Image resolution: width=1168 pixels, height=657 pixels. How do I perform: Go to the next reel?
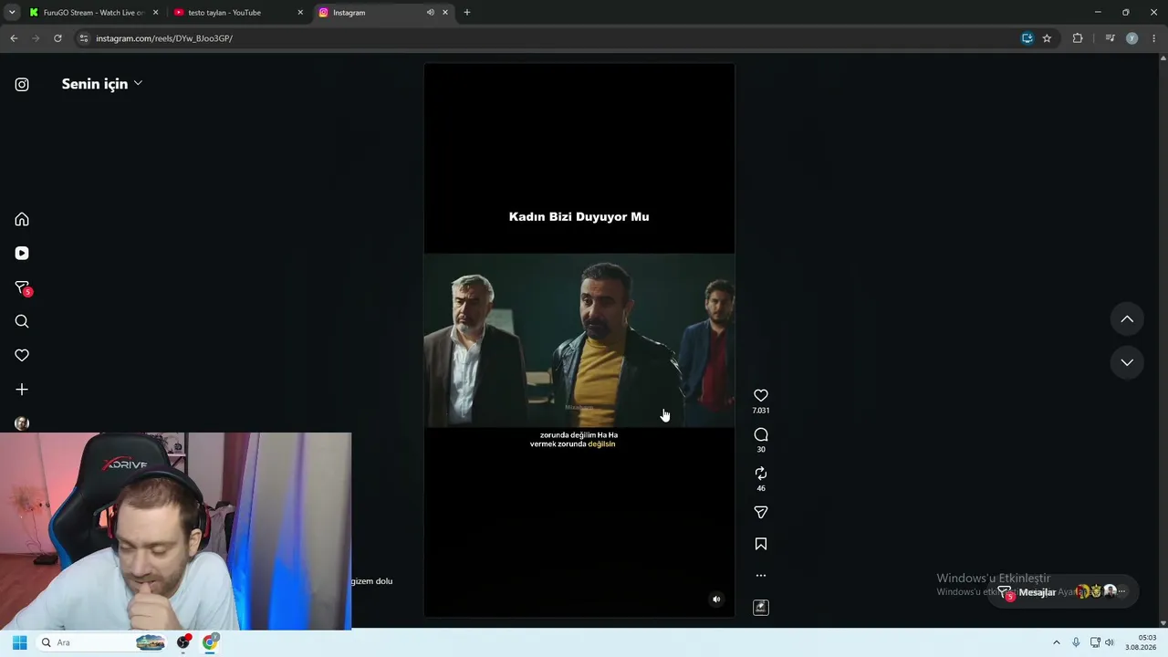1127,362
